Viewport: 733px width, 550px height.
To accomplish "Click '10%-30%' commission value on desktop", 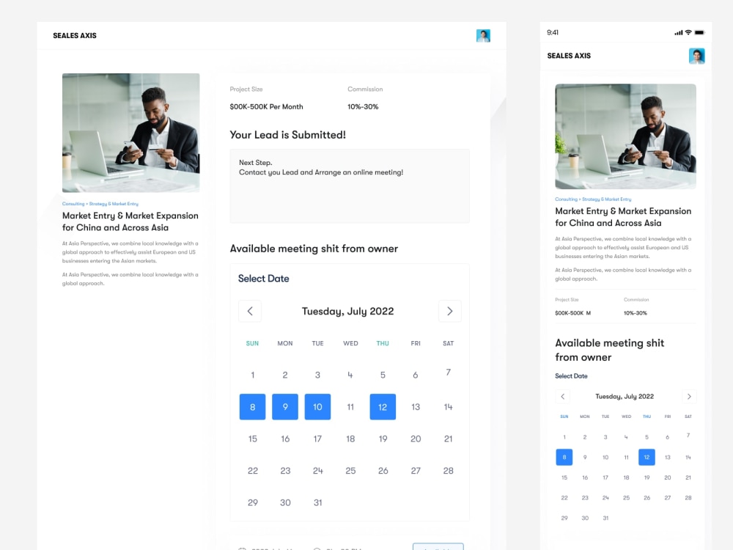I will (363, 106).
